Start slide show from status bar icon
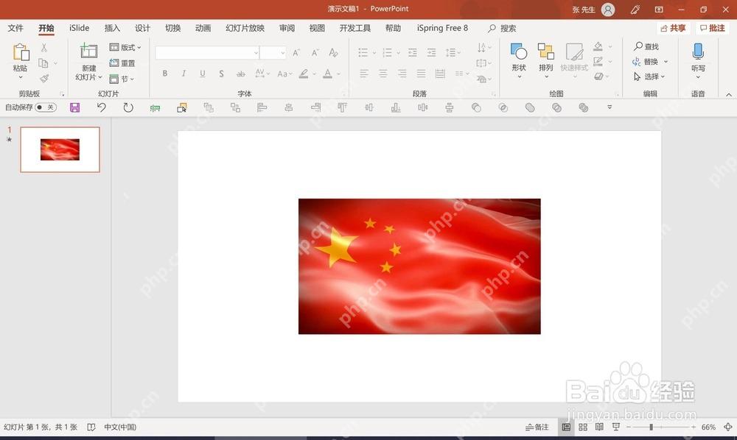This screenshot has width=737, height=440. pos(615,427)
